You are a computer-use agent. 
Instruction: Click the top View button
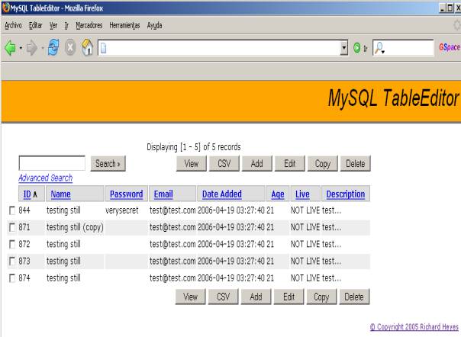192,163
